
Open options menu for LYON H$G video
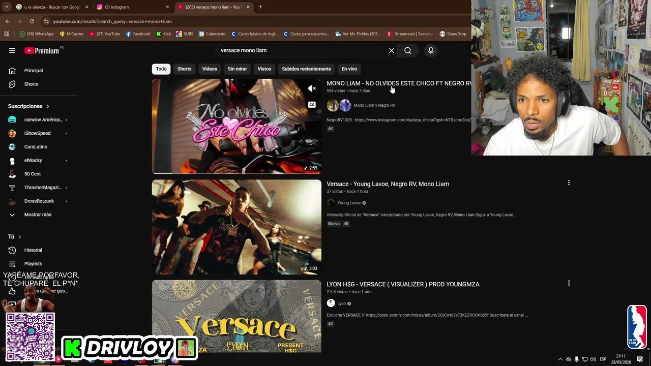569,283
